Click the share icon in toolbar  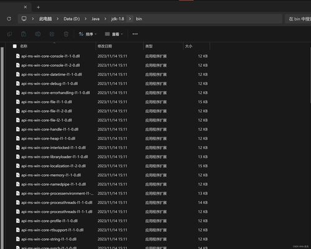click(52, 34)
